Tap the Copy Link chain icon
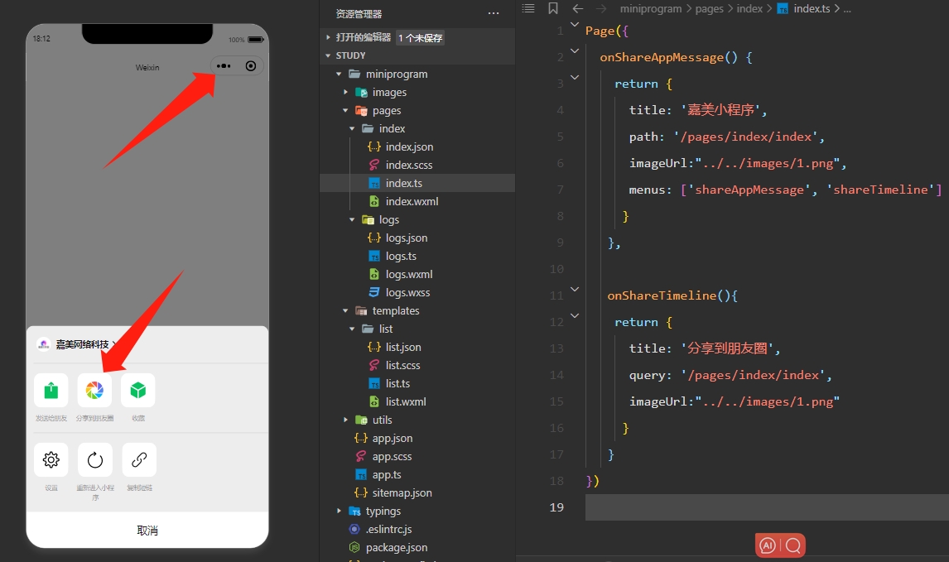This screenshot has width=949, height=562. click(138, 459)
